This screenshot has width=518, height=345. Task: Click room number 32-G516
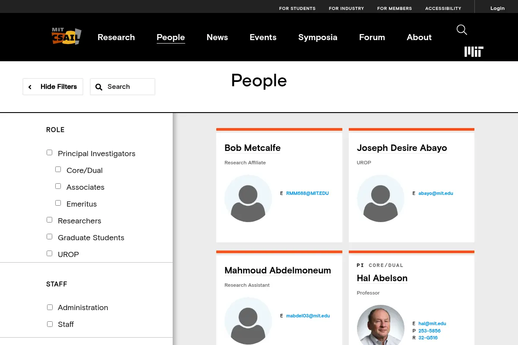tap(428, 338)
